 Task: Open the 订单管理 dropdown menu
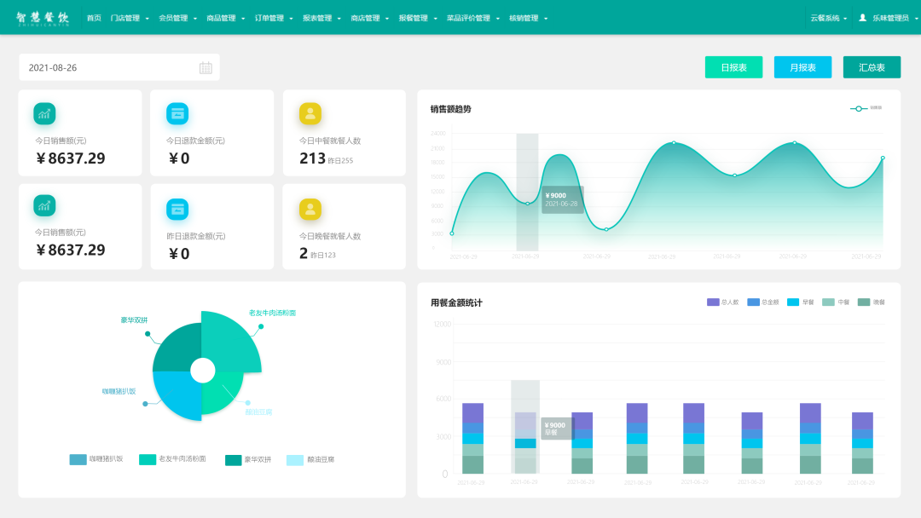(274, 18)
